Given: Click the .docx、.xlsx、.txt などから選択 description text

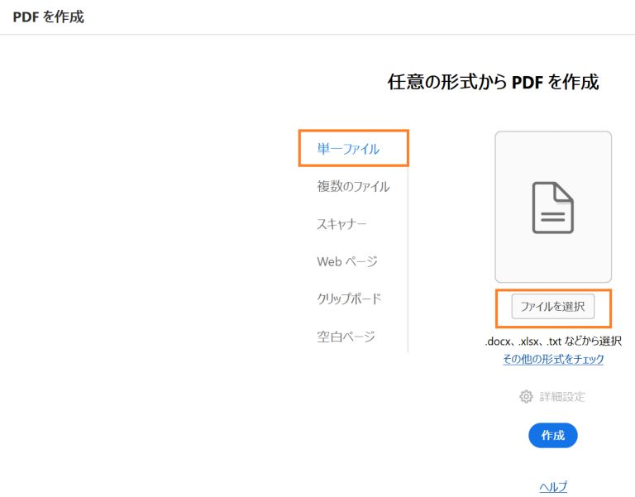Looking at the screenshot, I should click(553, 341).
